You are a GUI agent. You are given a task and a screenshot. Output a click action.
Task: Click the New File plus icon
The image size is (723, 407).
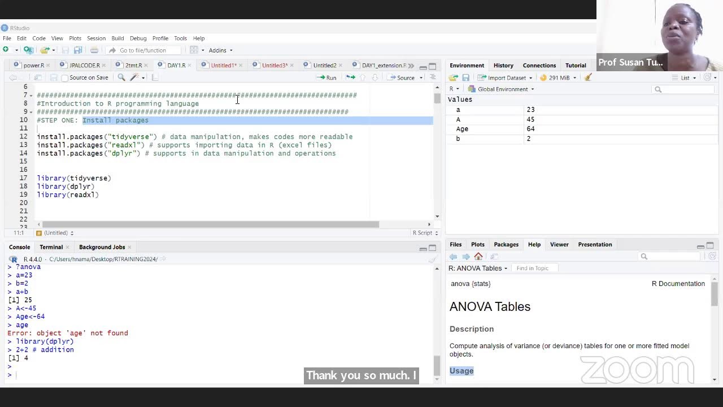[6, 50]
